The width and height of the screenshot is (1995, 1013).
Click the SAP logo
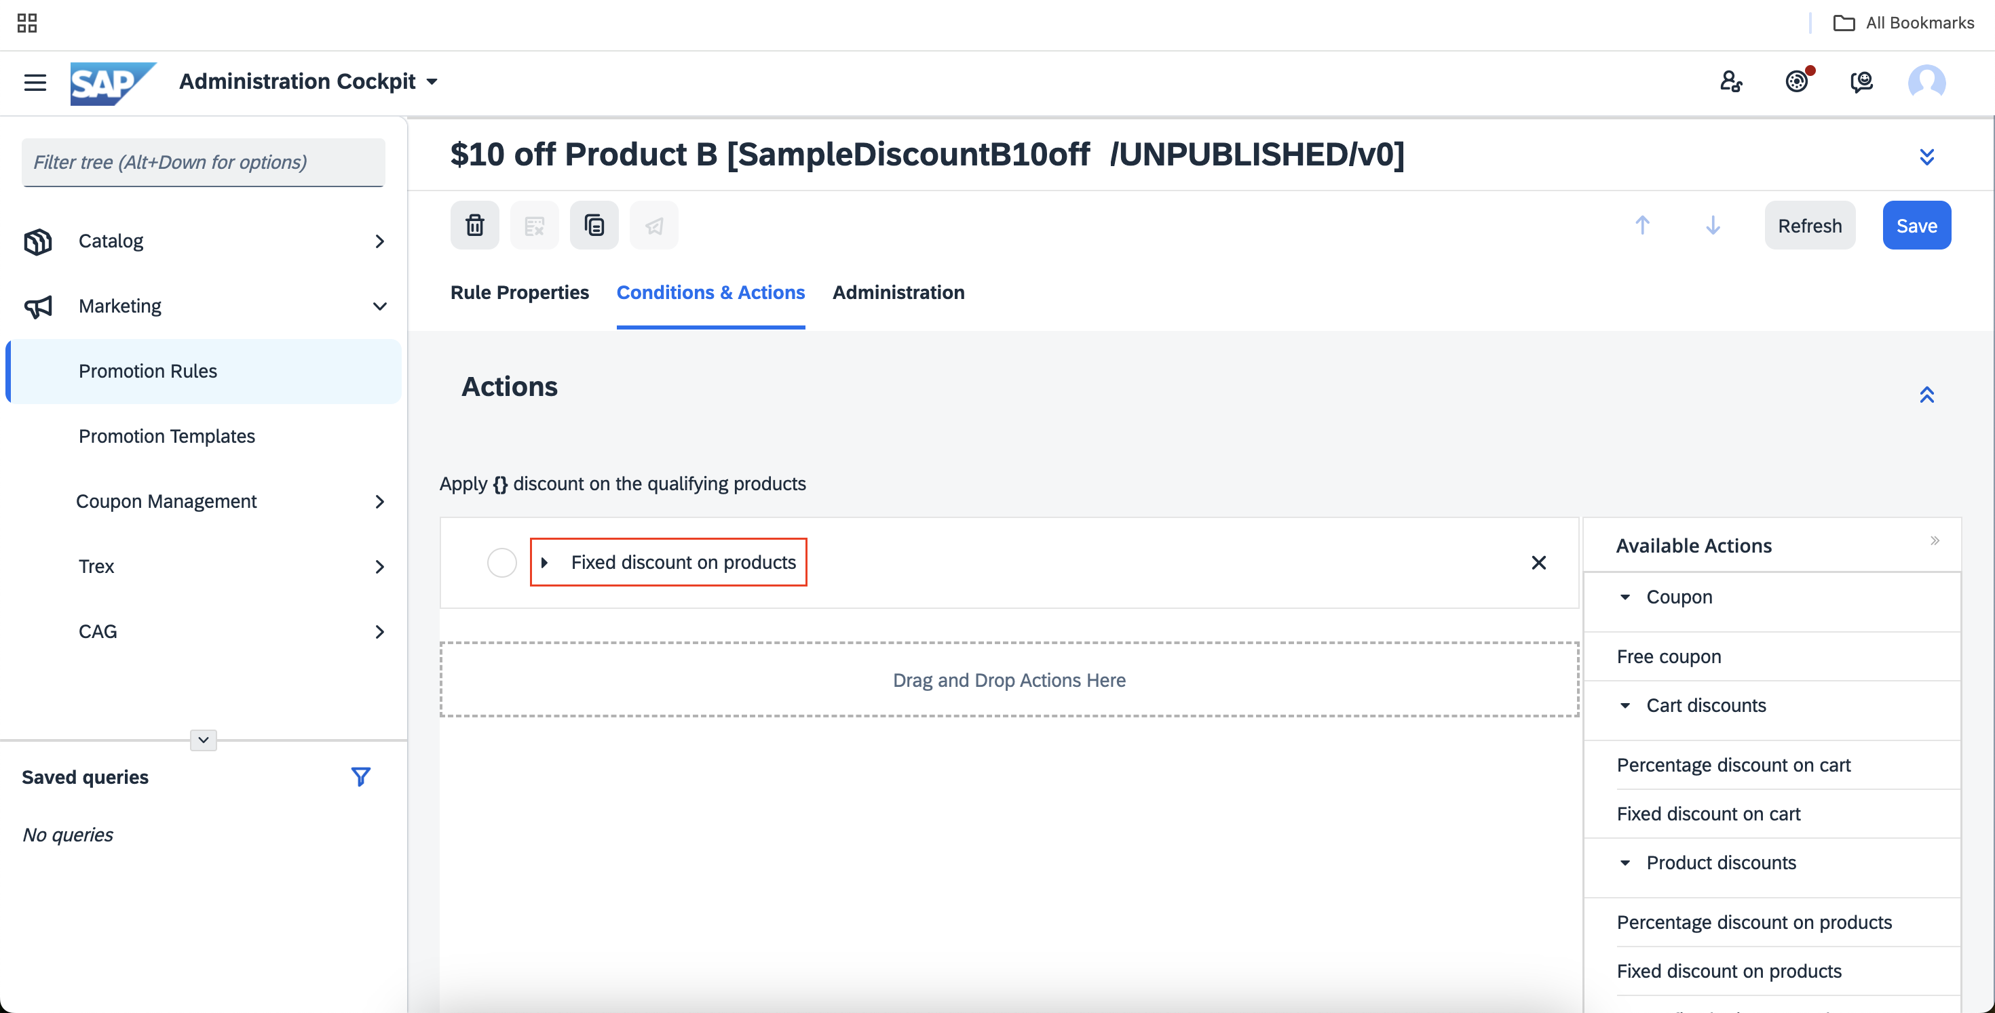(113, 82)
